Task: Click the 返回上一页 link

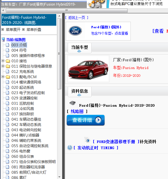Action: (x=77, y=18)
